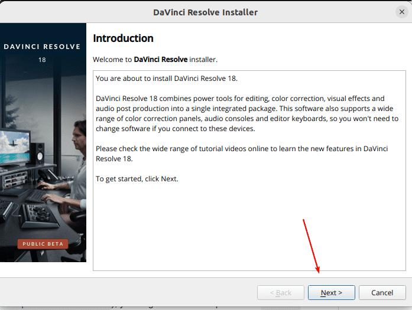Click the red PUBLIC BETA badge
This screenshot has height=310, width=412.
(x=43, y=244)
